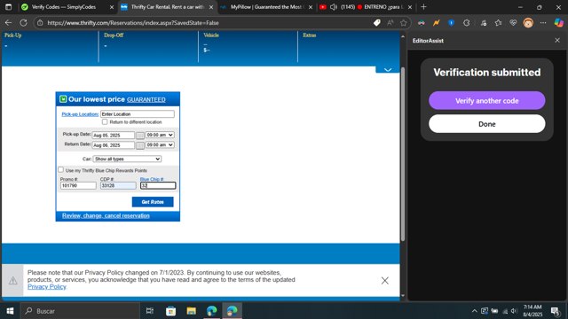This screenshot has width=568, height=319.
Task: Open Microsoft Store from taskbar
Action: 170,311
